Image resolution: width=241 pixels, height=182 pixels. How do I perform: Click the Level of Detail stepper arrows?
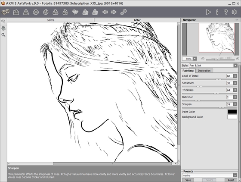235,76
